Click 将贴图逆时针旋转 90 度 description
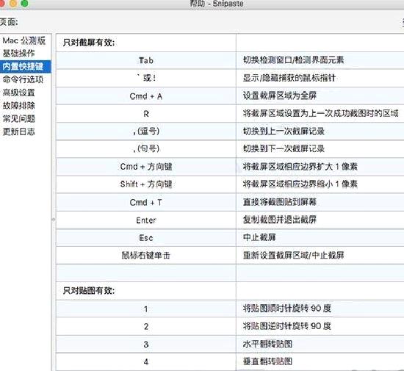This screenshot has height=371, width=404. (x=287, y=326)
